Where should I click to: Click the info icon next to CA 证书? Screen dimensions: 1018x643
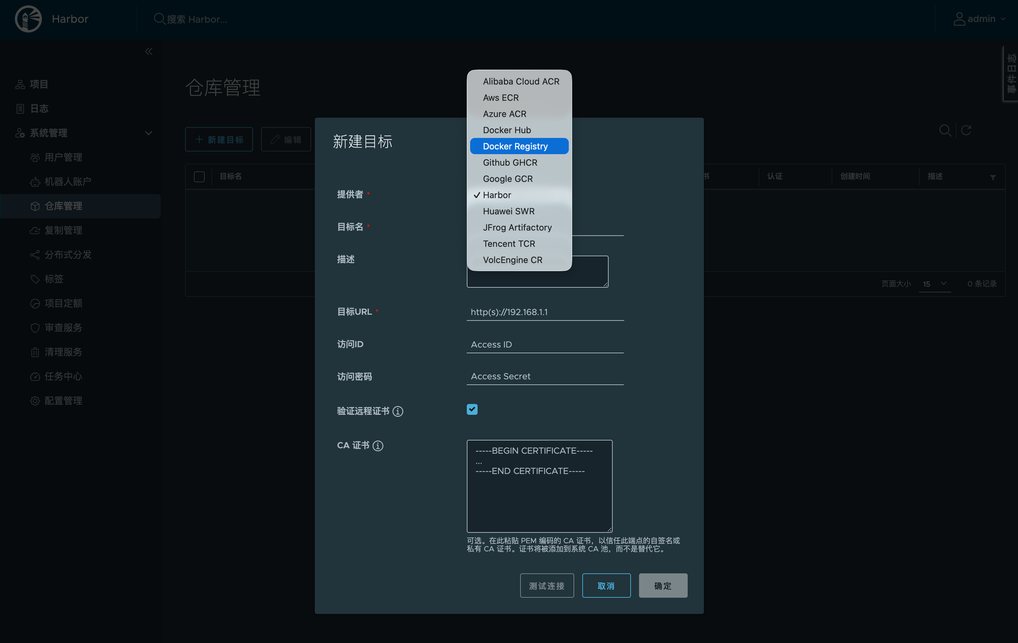(378, 446)
